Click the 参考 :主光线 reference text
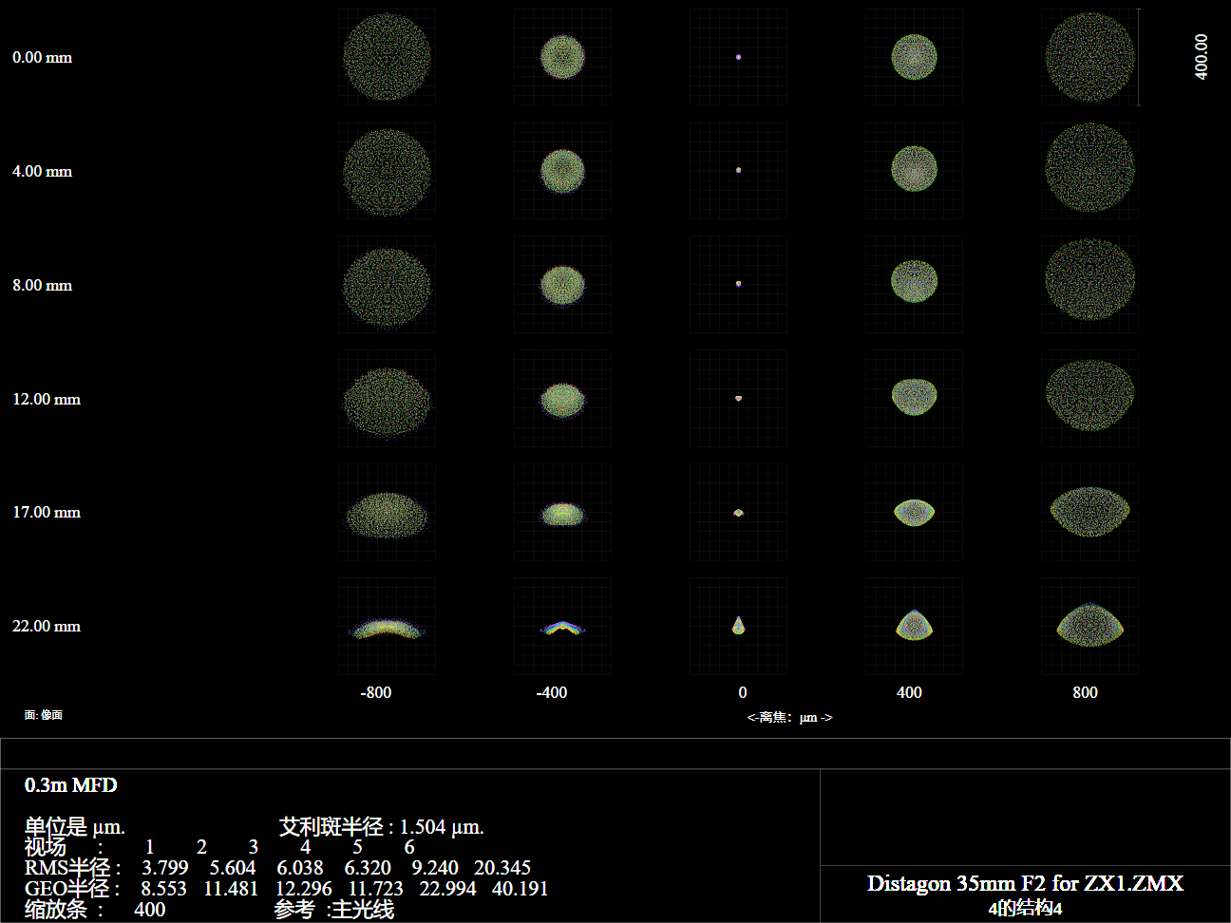This screenshot has width=1231, height=923. click(x=334, y=910)
